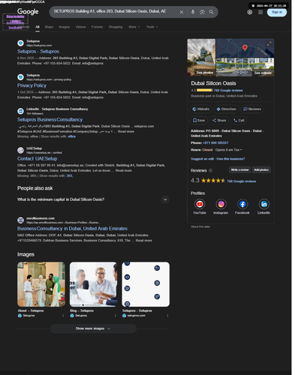Screen dimensions: 295x375
Task: Expand the More search categories dropdown
Action: click(x=134, y=27)
